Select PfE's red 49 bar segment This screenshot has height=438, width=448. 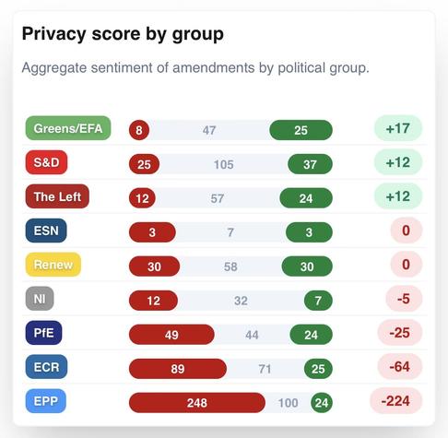171,335
